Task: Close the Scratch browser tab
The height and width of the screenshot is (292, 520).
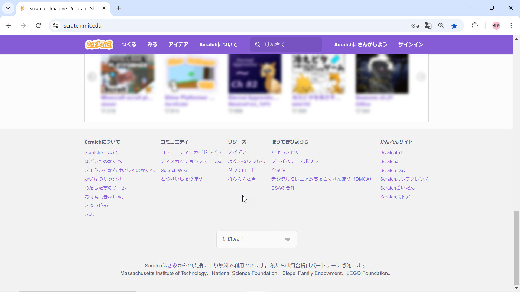Action: pos(104,8)
